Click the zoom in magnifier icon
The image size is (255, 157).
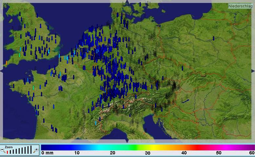(36, 150)
